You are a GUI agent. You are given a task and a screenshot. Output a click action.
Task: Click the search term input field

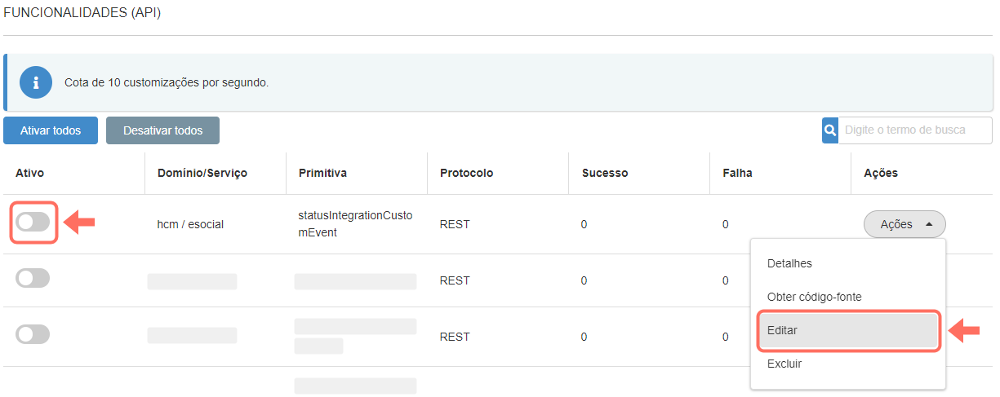click(914, 130)
